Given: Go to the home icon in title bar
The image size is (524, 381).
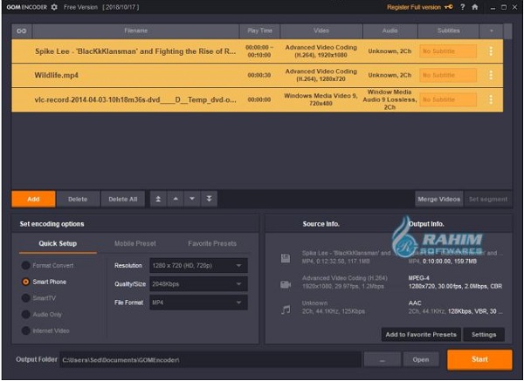Looking at the screenshot, I should pos(474,7).
